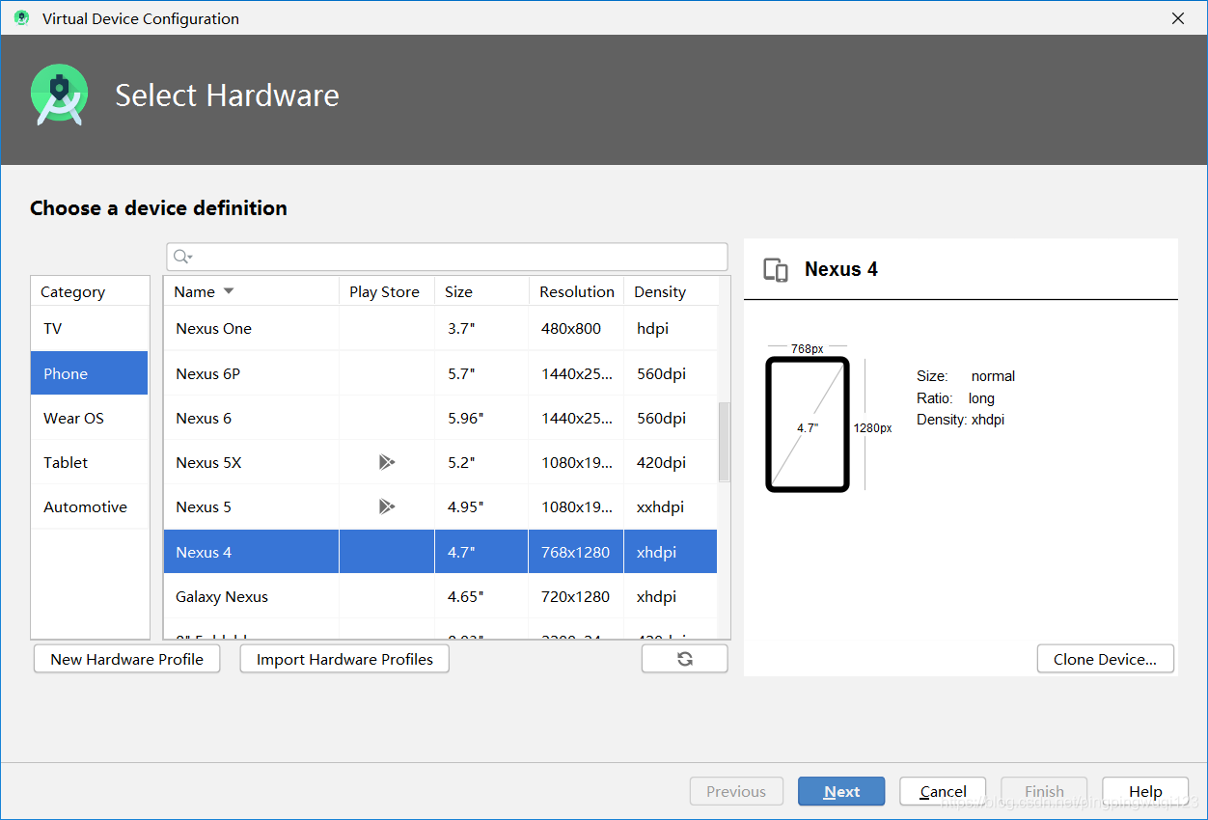Screen dimensions: 1208x820
Task: Click the phone device icon beside Nexus 4 title
Action: [x=776, y=270]
